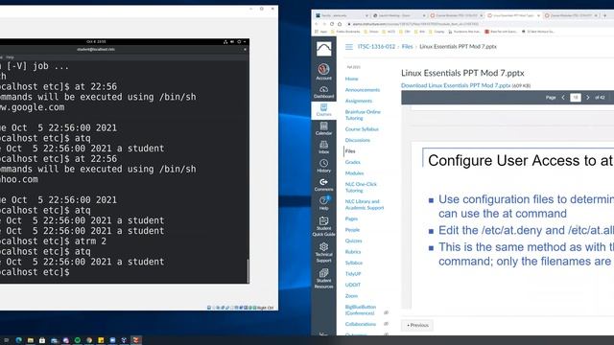This screenshot has width=614, height=345.
Task: Switch to the Launch Meeting Zoom tab
Action: pyautogui.click(x=399, y=15)
